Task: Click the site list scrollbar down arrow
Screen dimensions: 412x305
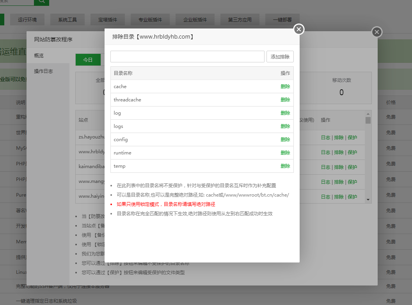Action: coord(368,200)
